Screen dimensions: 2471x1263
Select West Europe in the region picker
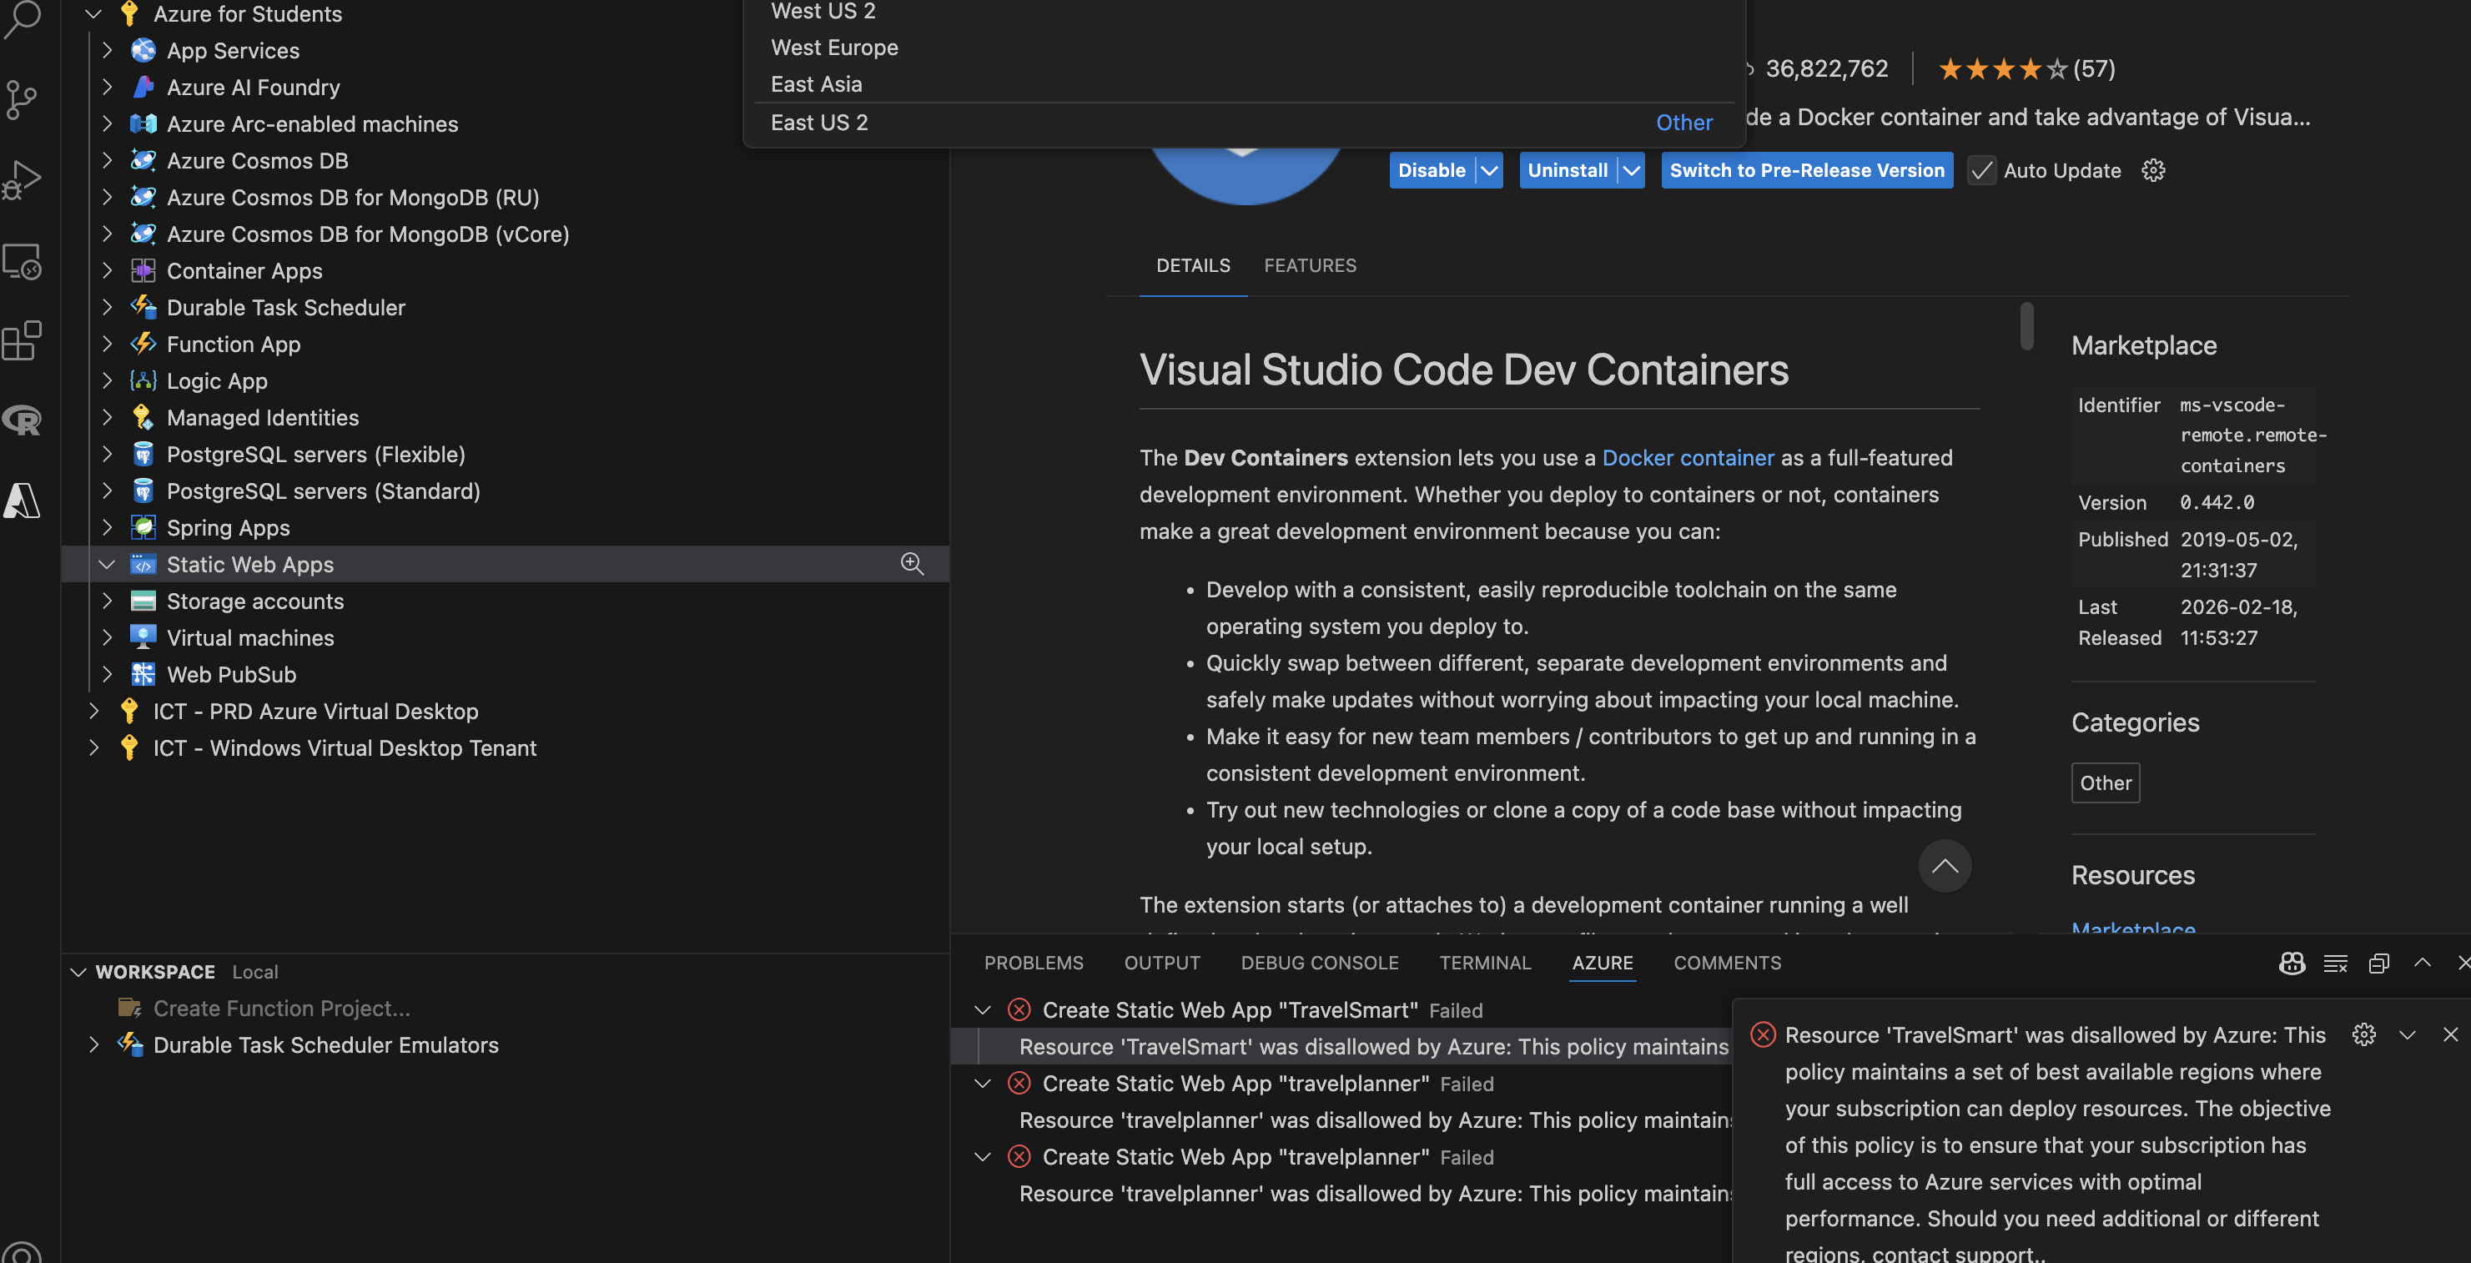(x=833, y=47)
